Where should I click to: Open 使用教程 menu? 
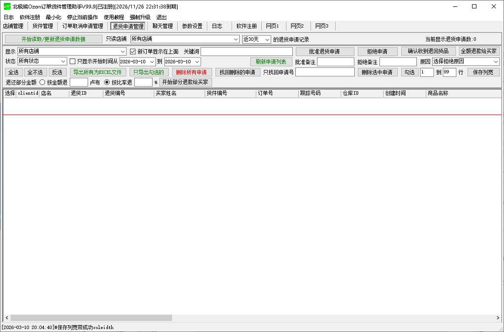point(114,17)
